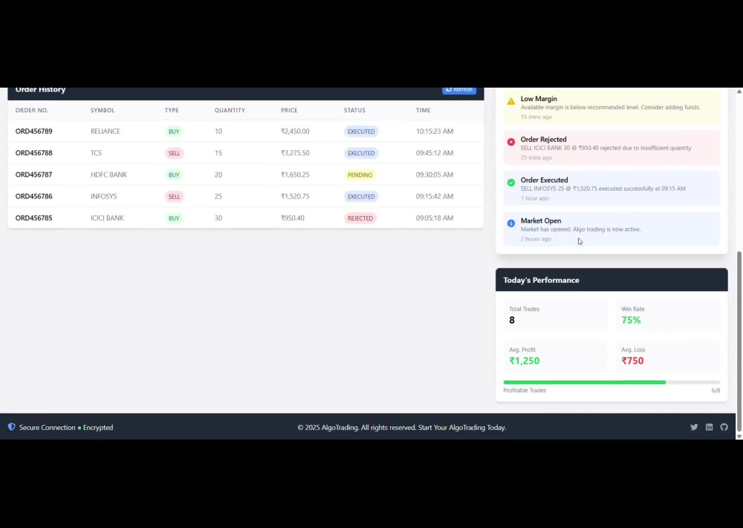743x528 pixels.
Task: Click the Avg. Profit ₹1,250 value
Action: coord(524,361)
